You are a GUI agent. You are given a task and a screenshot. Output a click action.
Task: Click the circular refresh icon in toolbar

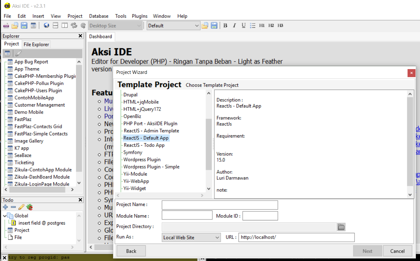click(x=83, y=26)
